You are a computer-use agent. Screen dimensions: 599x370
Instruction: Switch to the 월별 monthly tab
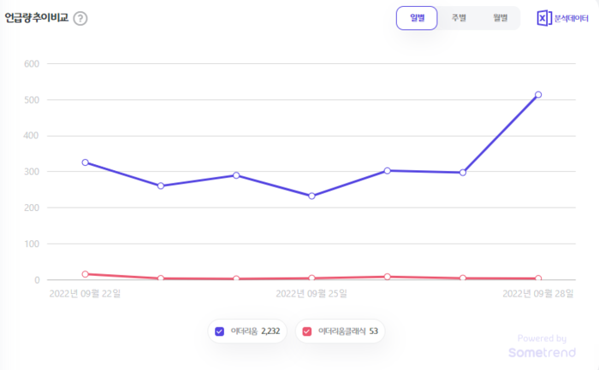coord(499,18)
